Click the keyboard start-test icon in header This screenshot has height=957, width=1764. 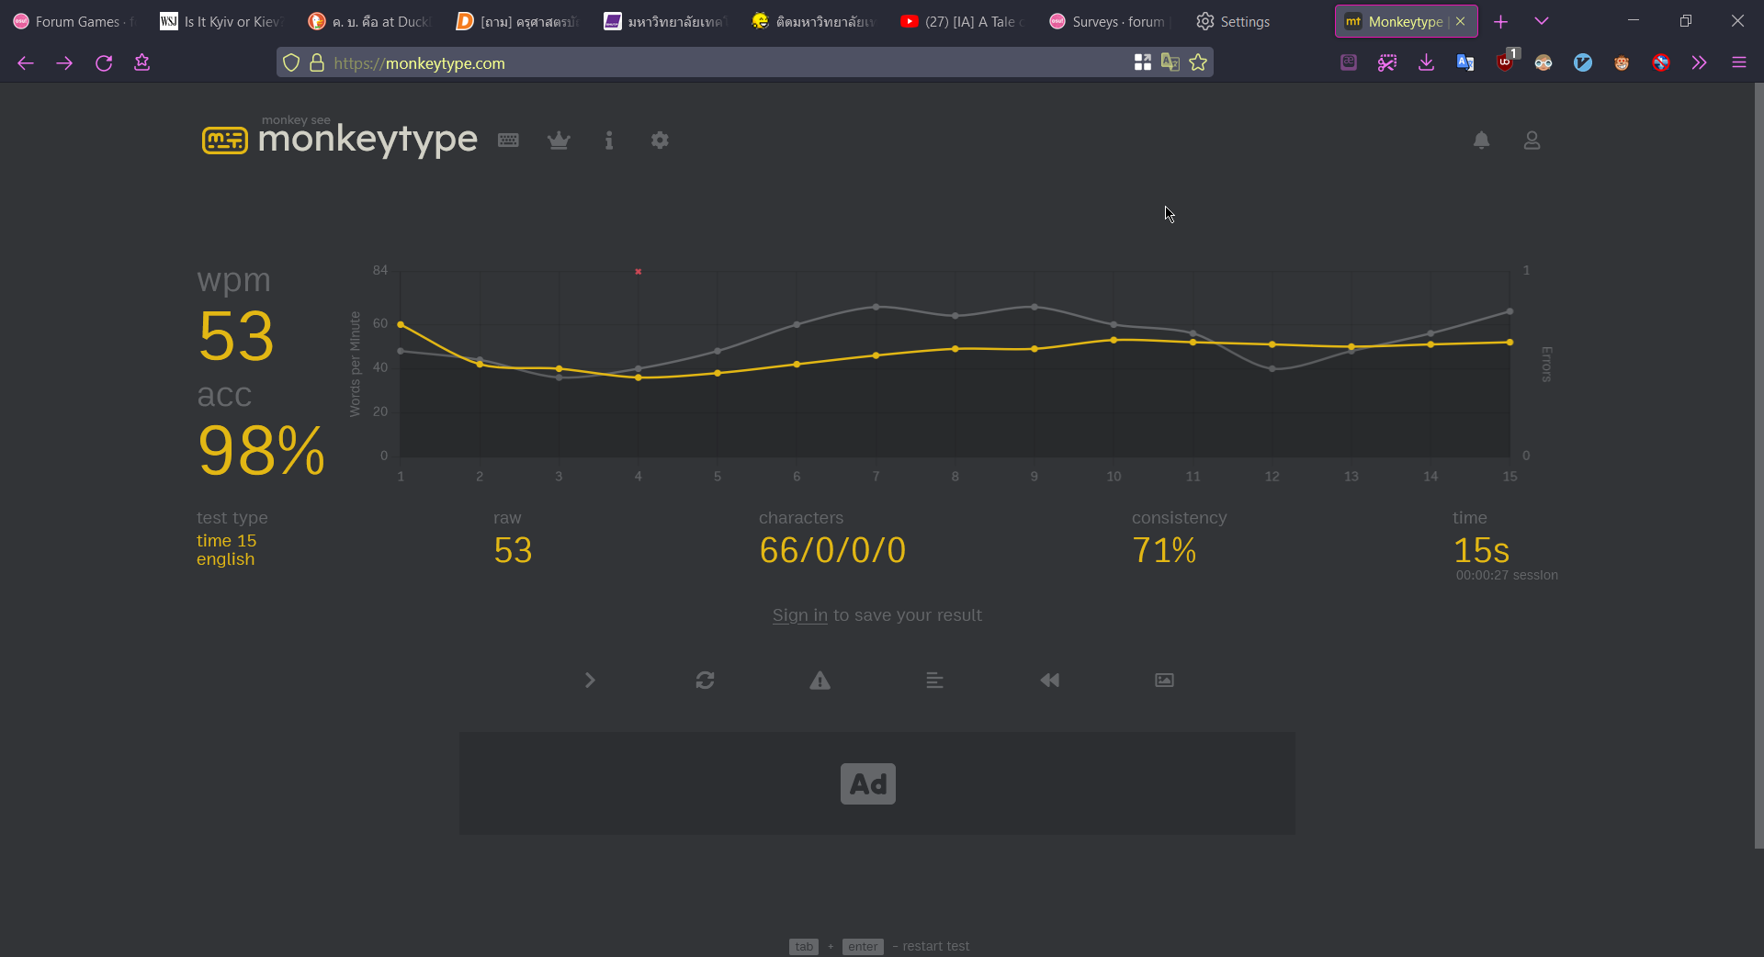[x=508, y=141]
